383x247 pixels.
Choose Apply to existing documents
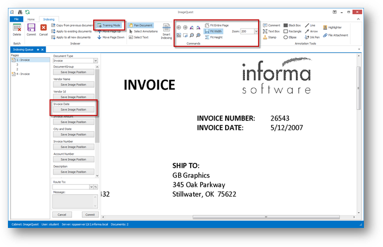[x=72, y=31]
